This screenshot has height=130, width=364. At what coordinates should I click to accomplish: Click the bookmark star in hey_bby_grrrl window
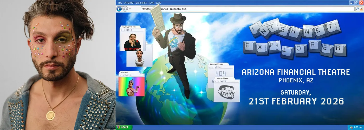tap(132, 30)
